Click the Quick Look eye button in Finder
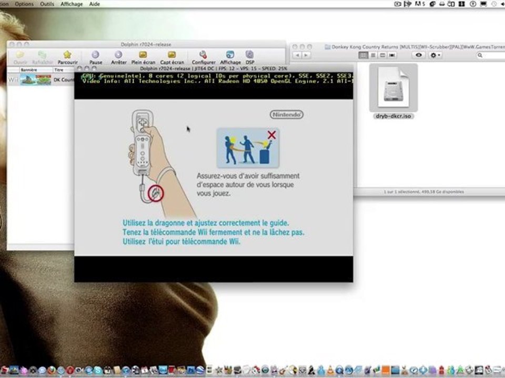The image size is (505, 378). 418,55
